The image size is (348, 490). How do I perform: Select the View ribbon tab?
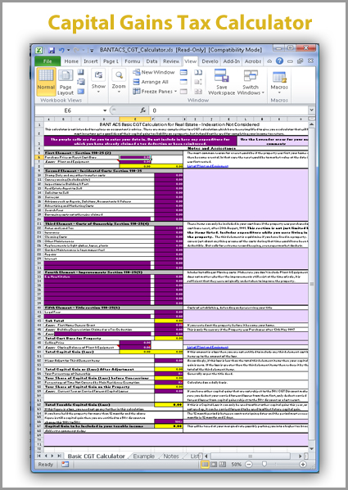tap(191, 61)
